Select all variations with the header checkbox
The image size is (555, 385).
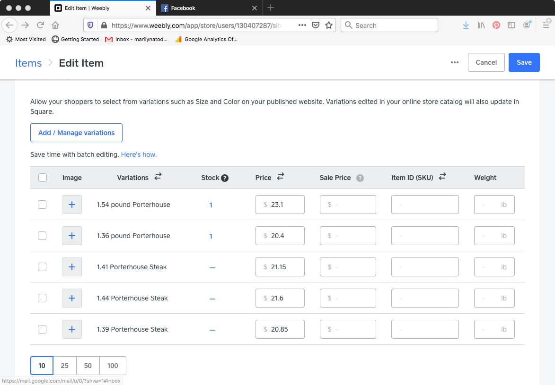pyautogui.click(x=42, y=177)
